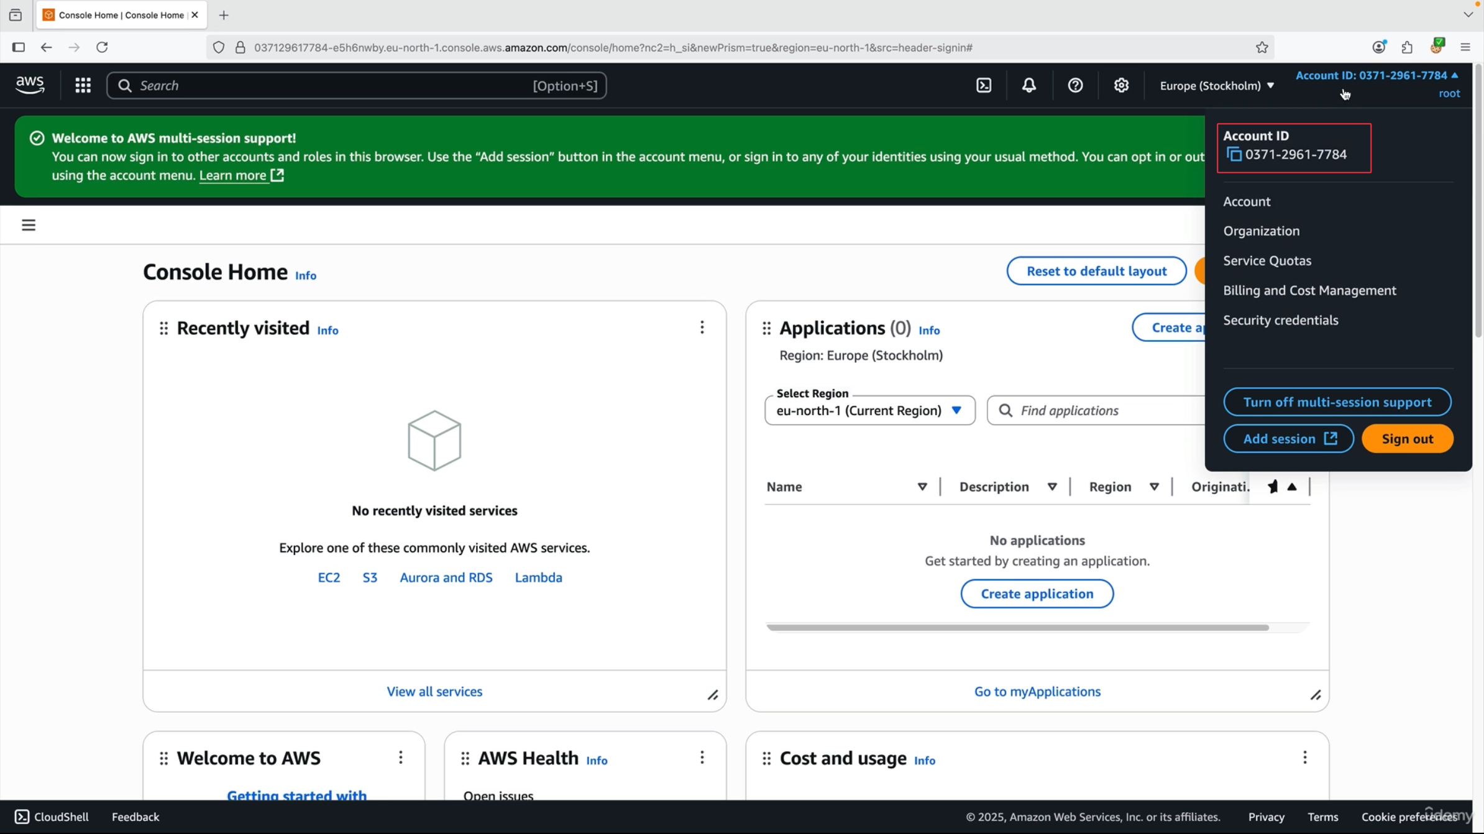Screen dimensions: 1484x834
Task: Open the S3 service link
Action: (370, 577)
